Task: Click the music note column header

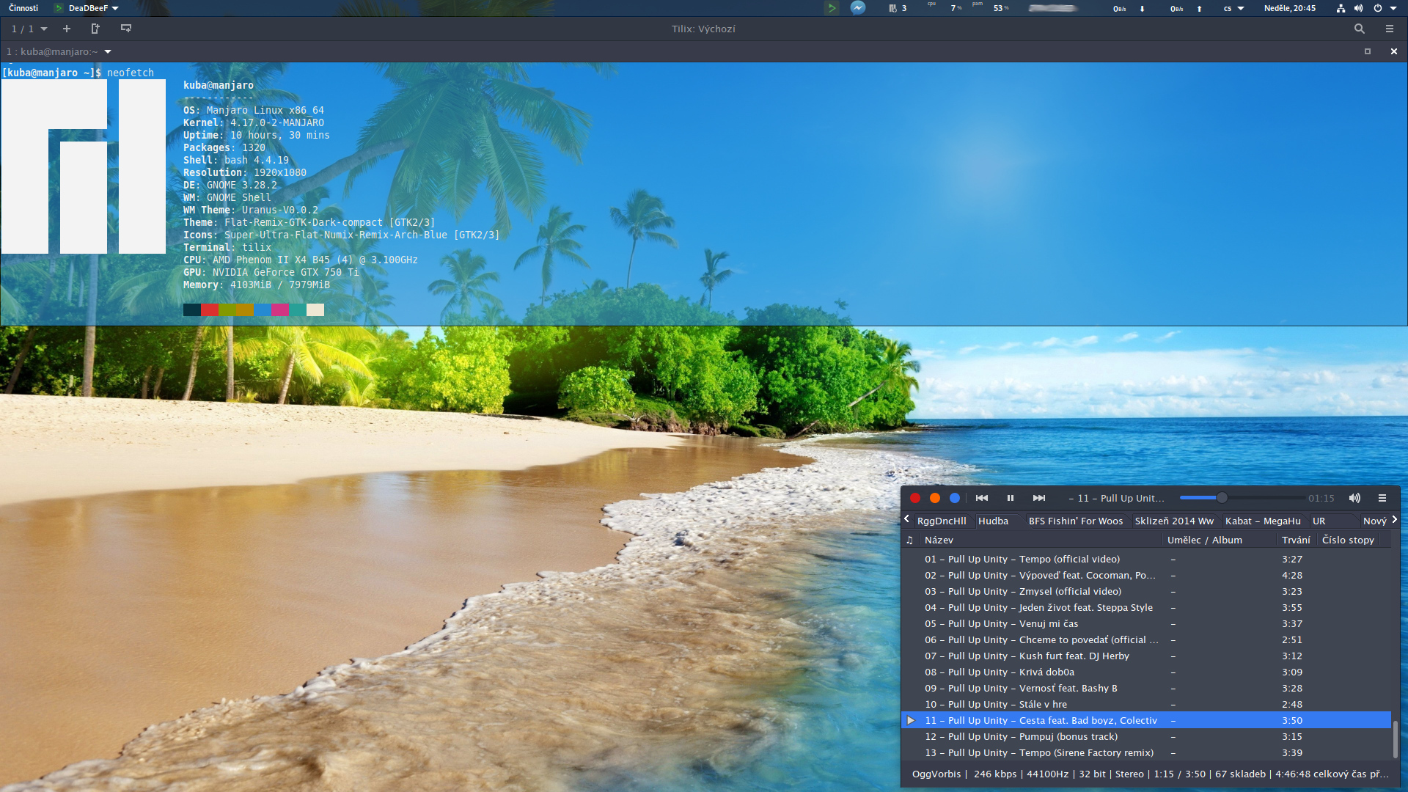Action: pyautogui.click(x=910, y=540)
